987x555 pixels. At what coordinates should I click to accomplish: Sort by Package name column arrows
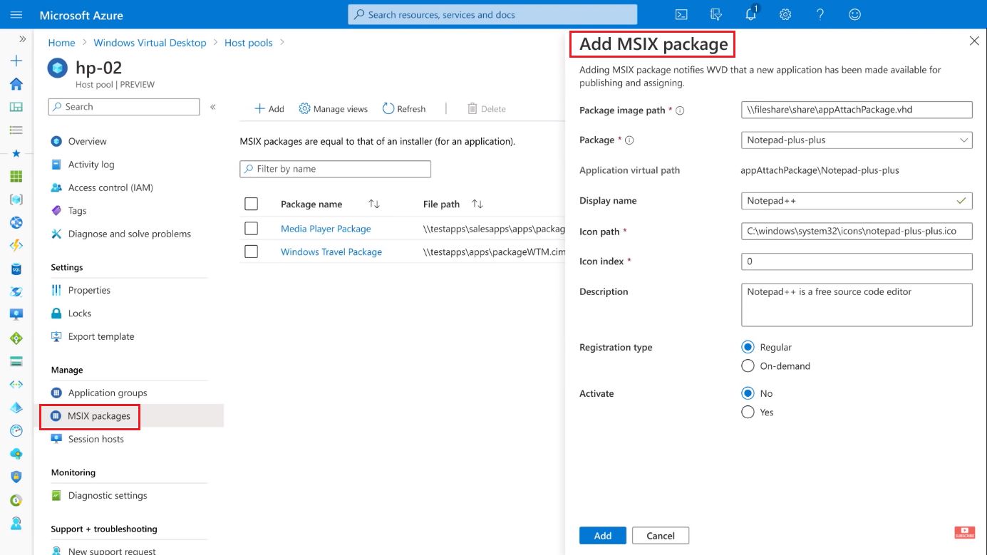click(x=374, y=204)
